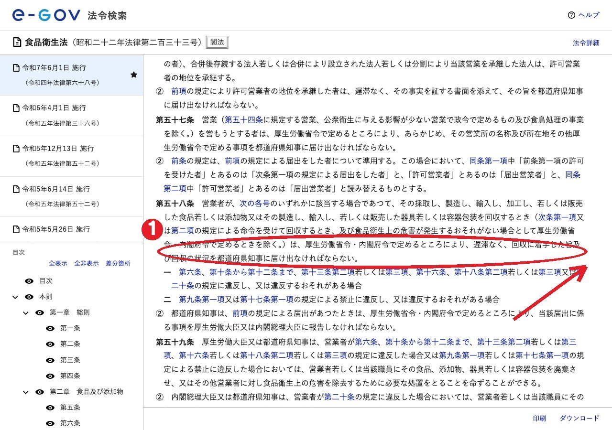Toggle visibility eye for 目次

29,281
